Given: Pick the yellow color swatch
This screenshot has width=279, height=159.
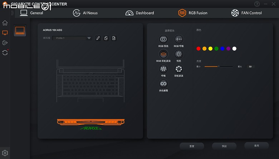Looking at the screenshot, I should (x=210, y=48).
